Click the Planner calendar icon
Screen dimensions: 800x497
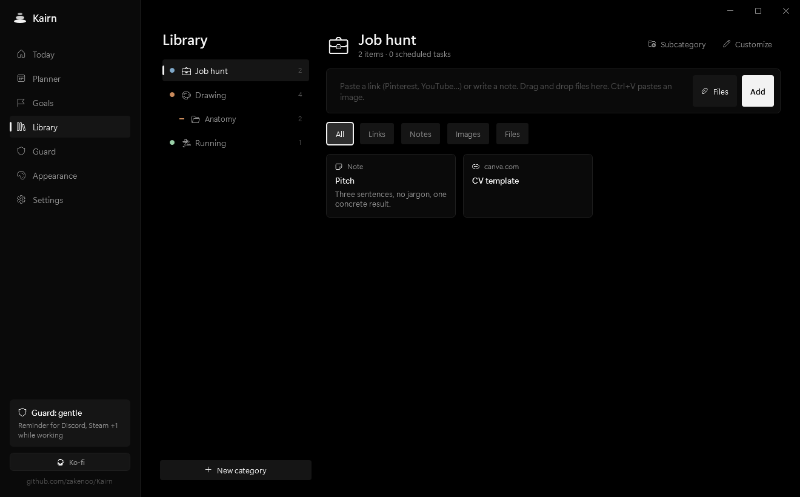pos(21,78)
